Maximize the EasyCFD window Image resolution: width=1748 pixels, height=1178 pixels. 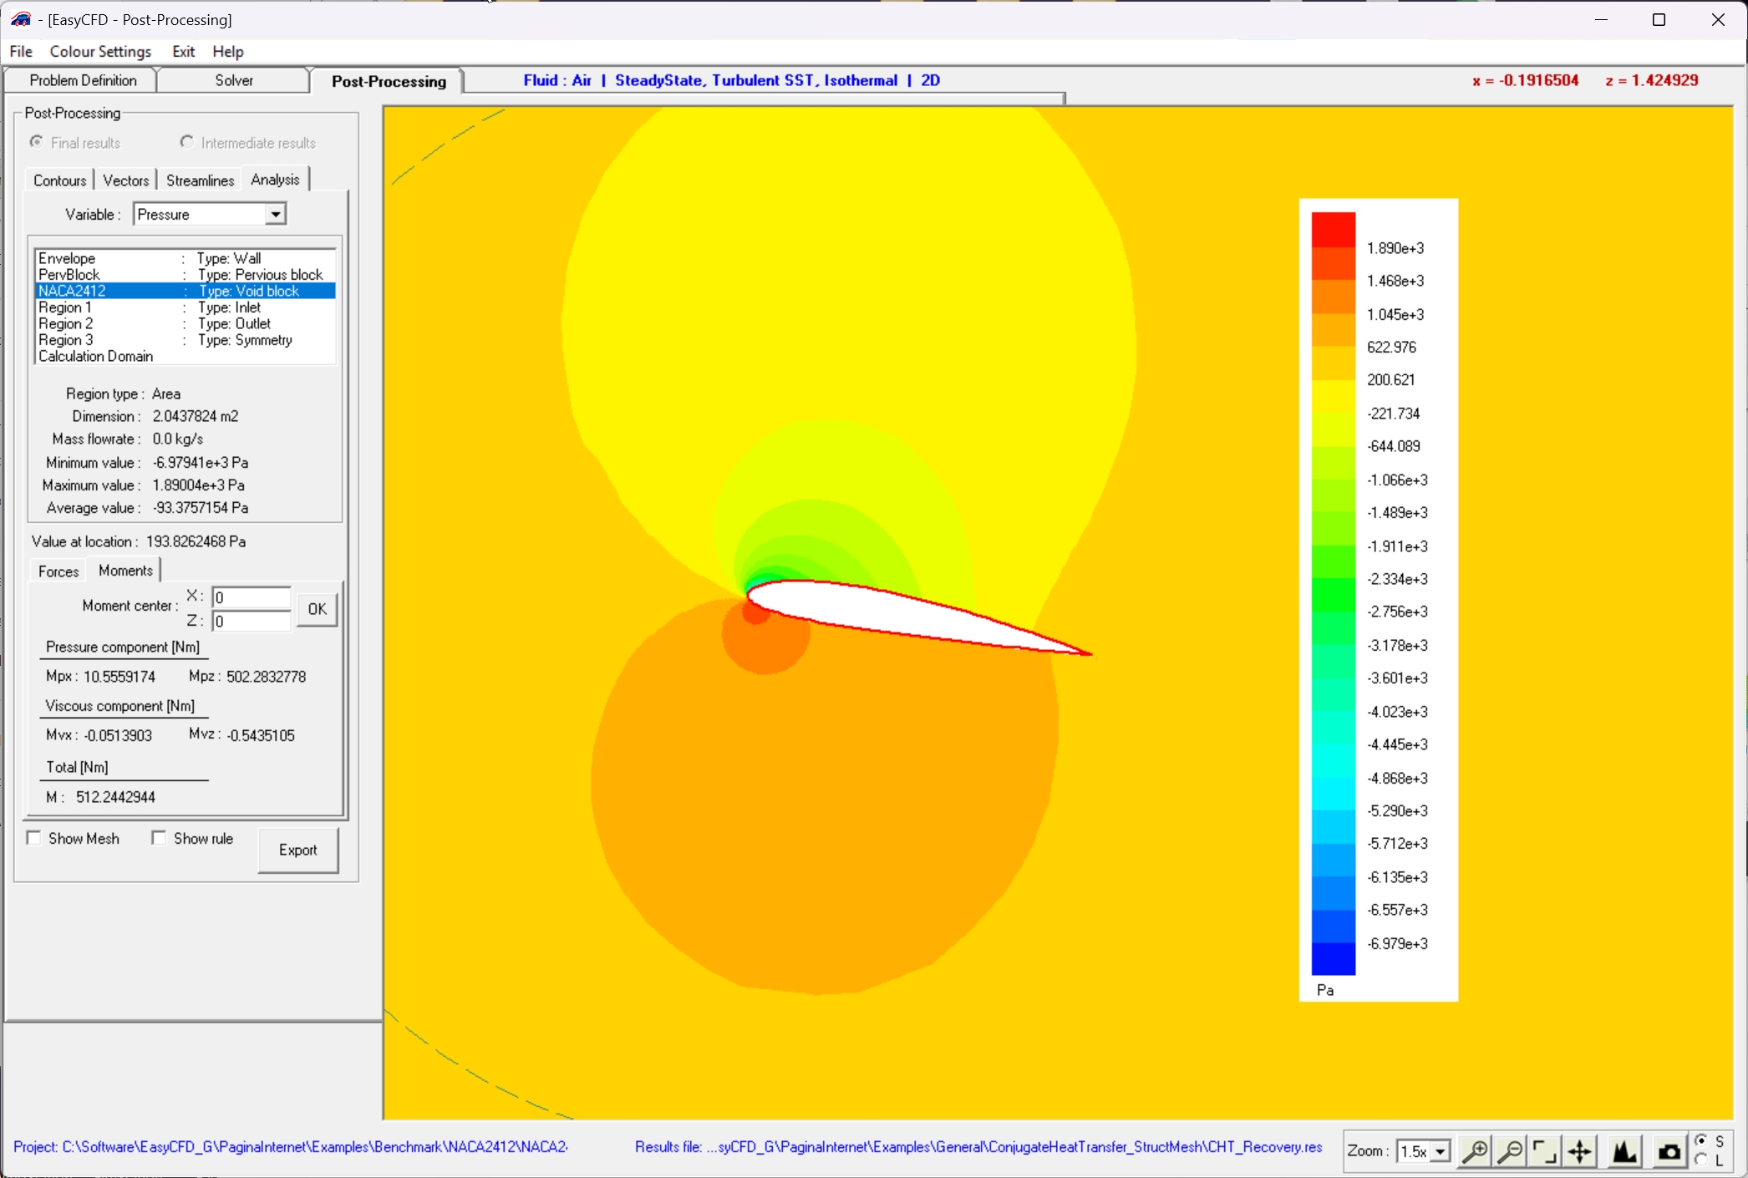(1659, 19)
